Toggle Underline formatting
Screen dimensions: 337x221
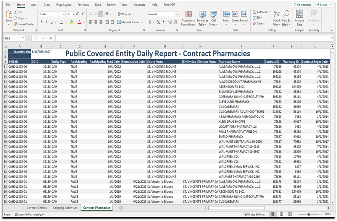tap(52, 22)
